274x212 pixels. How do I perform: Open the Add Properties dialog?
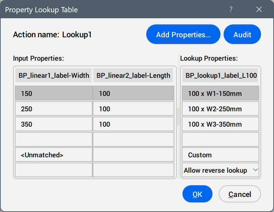point(183,34)
